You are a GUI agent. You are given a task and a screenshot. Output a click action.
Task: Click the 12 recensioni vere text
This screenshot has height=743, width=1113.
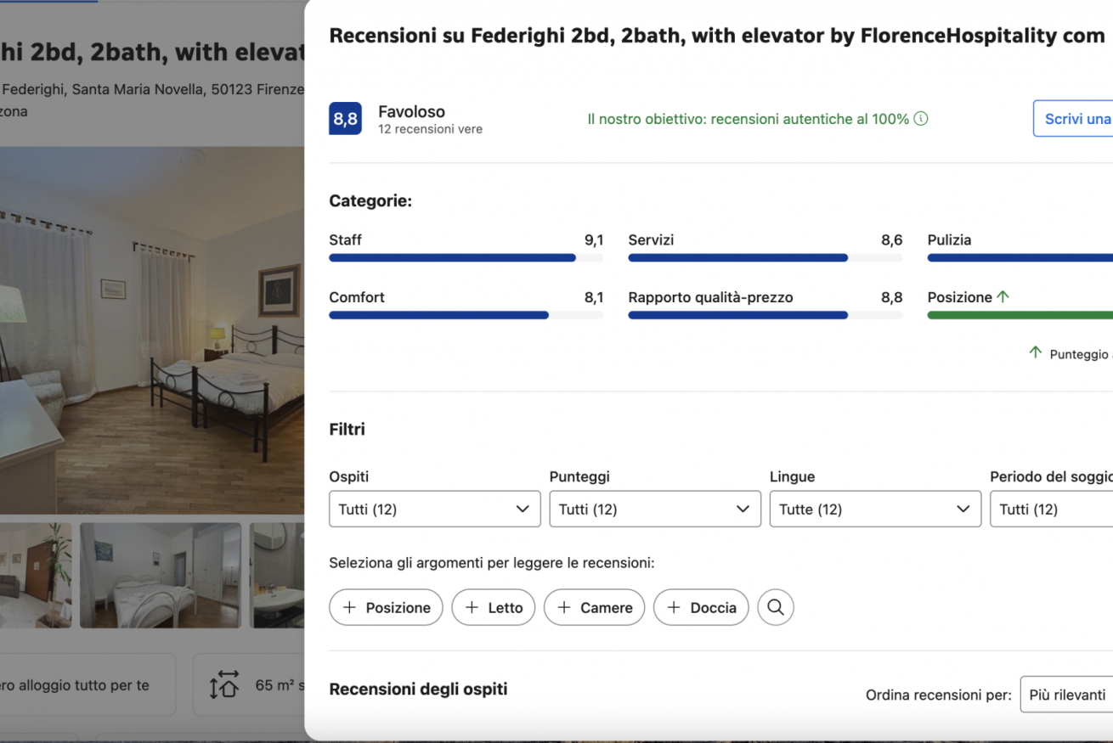point(430,129)
